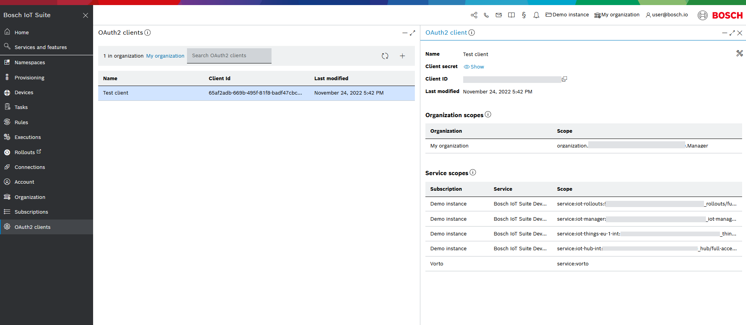Click the service:iot-things-eu-1-int scope row
The image size is (746, 325).
coord(584,234)
